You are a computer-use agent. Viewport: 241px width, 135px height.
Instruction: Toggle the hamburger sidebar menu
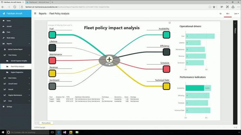[35, 13]
